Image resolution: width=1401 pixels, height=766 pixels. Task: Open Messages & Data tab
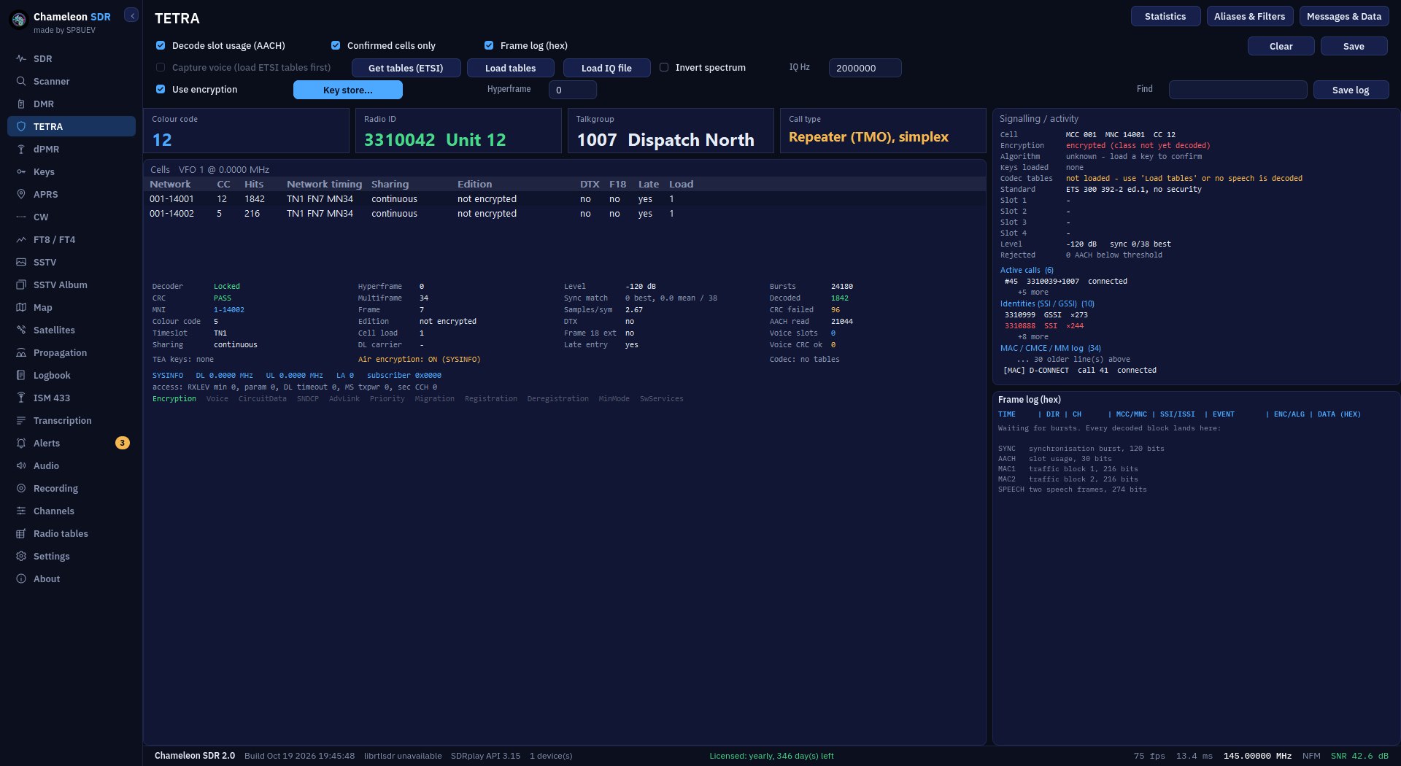[x=1343, y=16]
